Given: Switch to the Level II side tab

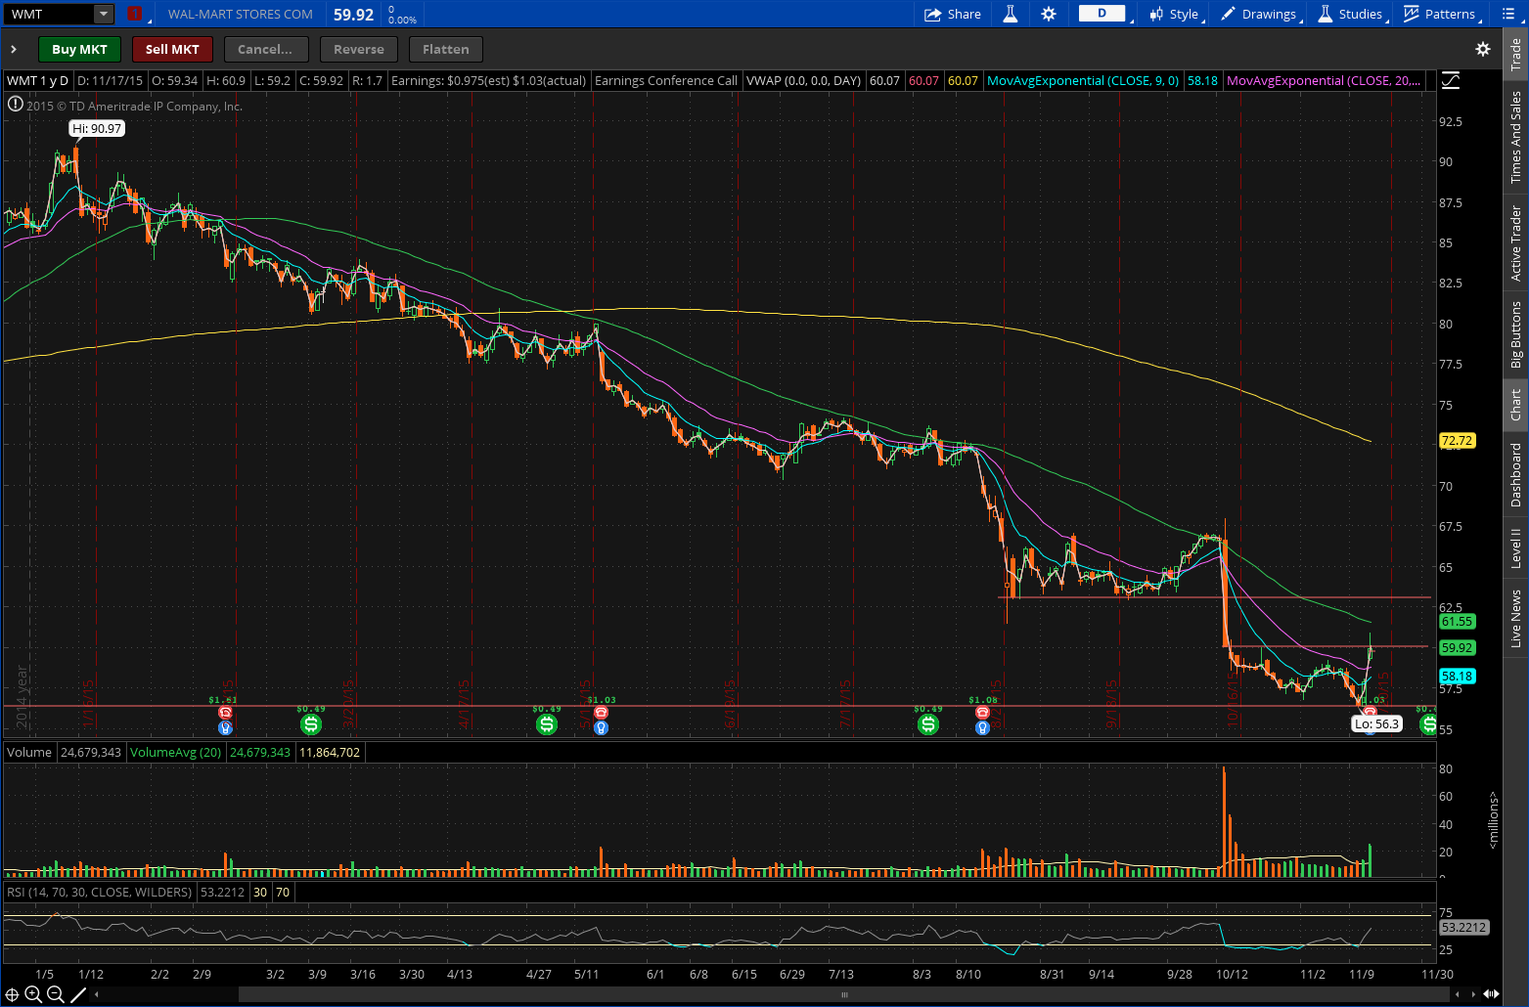Looking at the screenshot, I should pos(1516,547).
